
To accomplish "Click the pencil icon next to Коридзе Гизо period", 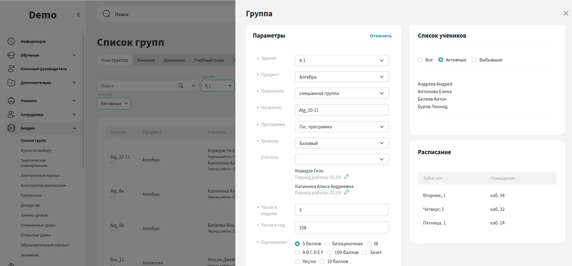I will [x=346, y=177].
